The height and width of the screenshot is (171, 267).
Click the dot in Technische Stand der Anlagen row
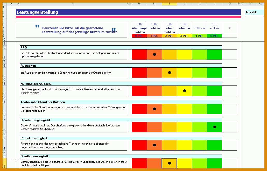pyautogui.click(x=154, y=109)
